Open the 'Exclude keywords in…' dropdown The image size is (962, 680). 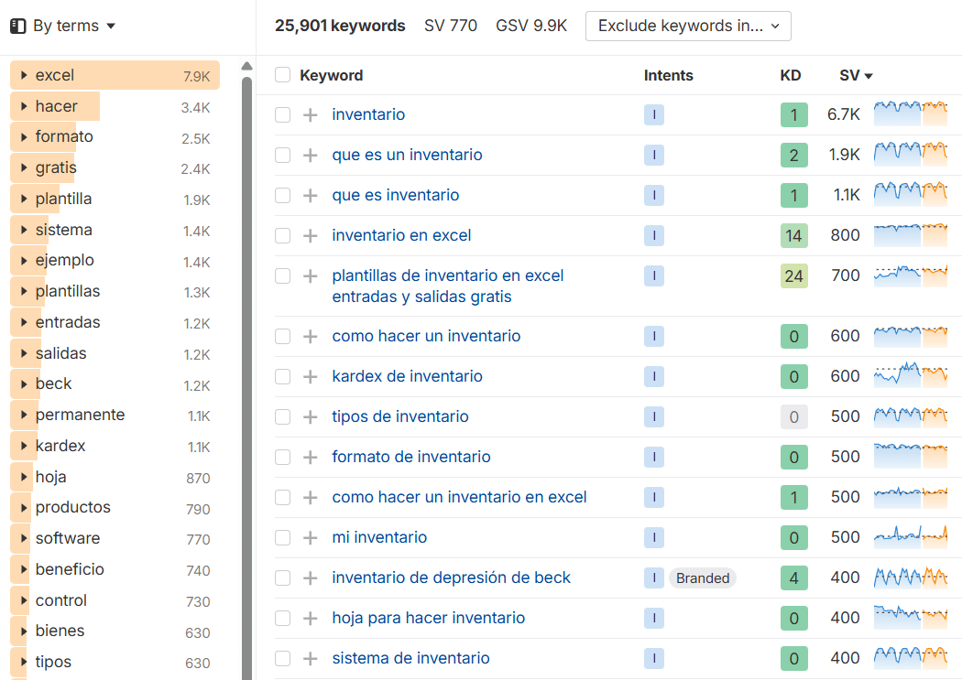687,27
